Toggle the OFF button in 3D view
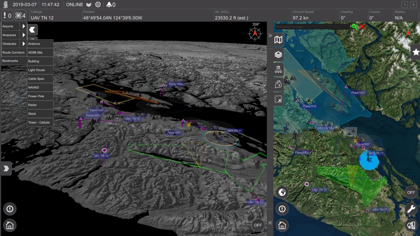This screenshot has height=236, width=420. [258, 225]
